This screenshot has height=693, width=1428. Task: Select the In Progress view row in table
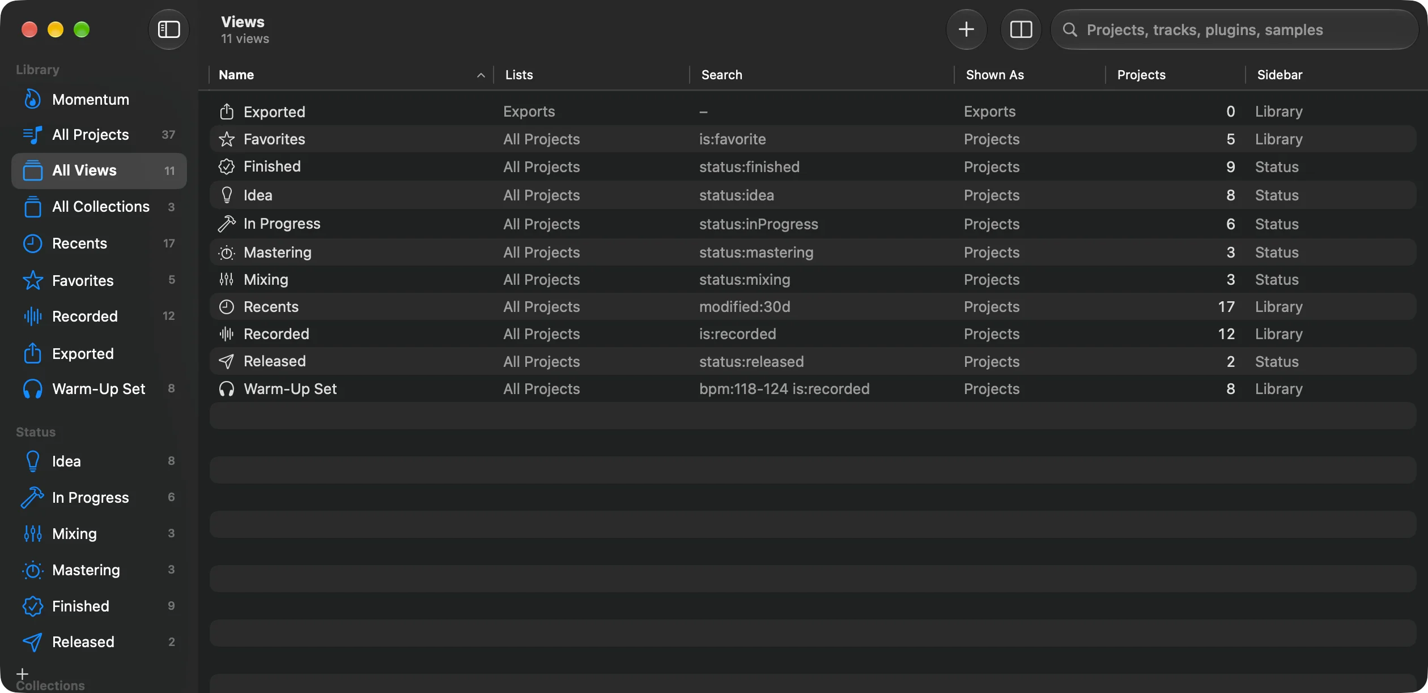point(813,224)
